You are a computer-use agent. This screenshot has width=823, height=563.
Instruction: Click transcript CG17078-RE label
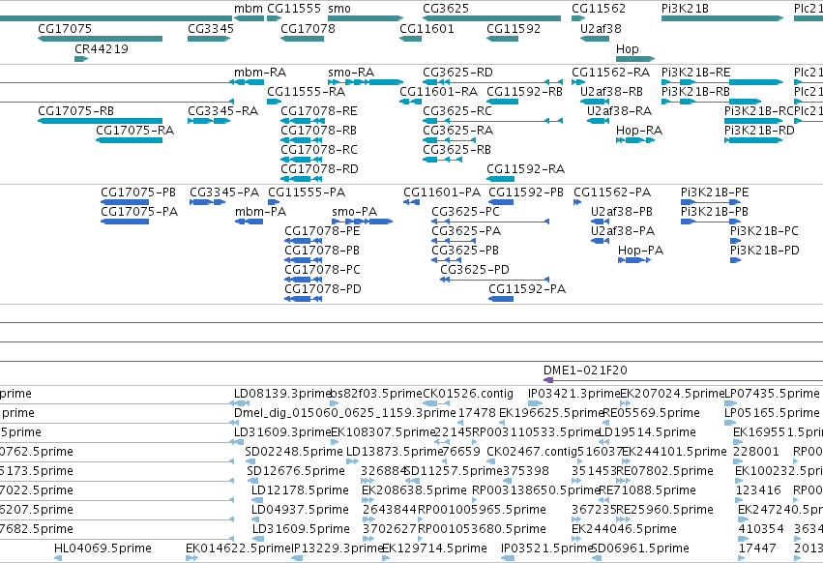(x=318, y=111)
